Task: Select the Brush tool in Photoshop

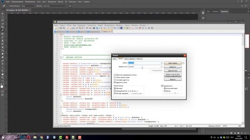Action: coord(2,37)
